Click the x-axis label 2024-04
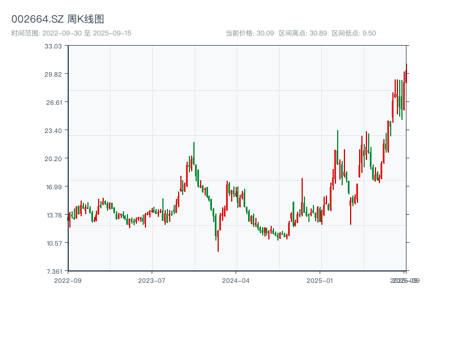The image size is (451, 338). point(236,281)
